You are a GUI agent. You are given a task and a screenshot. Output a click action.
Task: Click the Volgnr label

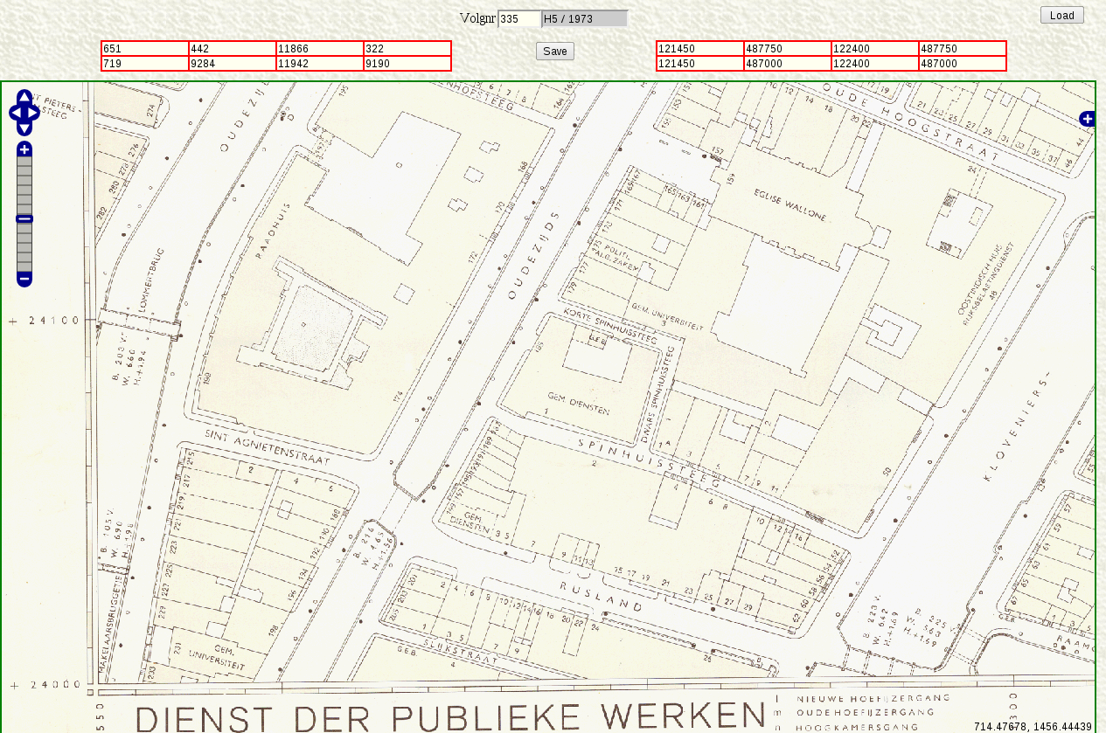477,18
